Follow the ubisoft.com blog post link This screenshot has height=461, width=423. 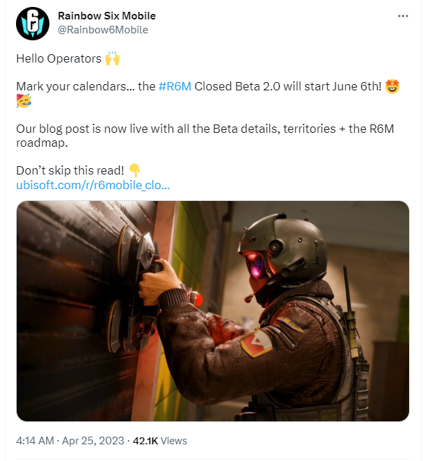tap(93, 186)
